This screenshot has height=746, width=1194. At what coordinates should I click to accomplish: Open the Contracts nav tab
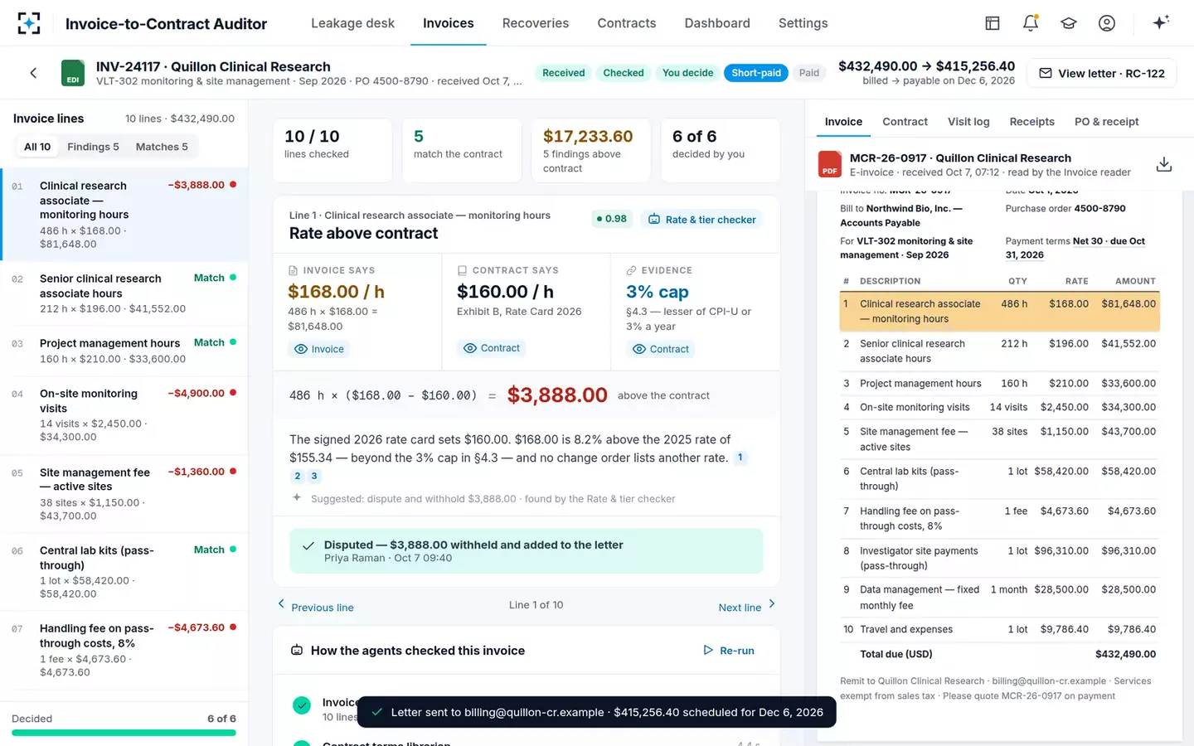[627, 23]
